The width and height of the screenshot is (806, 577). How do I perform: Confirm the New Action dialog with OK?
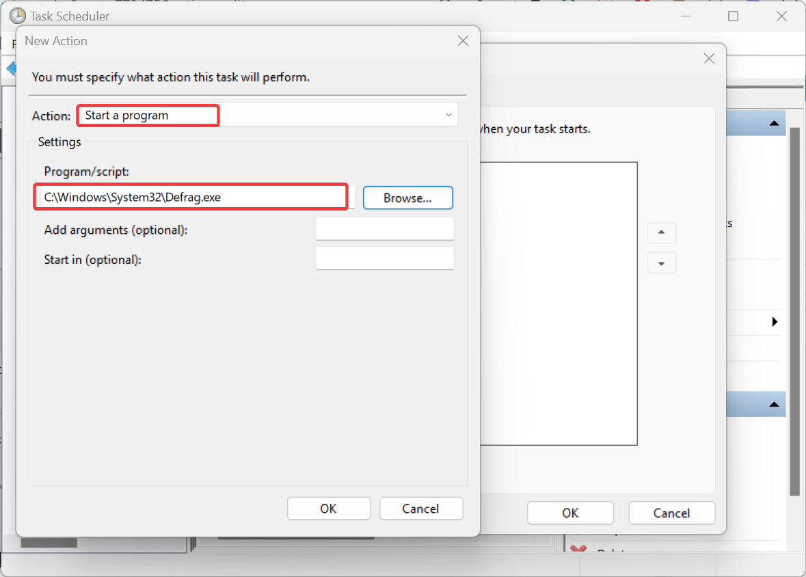point(328,509)
